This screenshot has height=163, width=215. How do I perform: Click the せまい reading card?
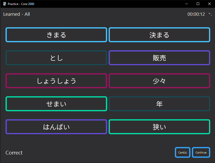(x=56, y=104)
